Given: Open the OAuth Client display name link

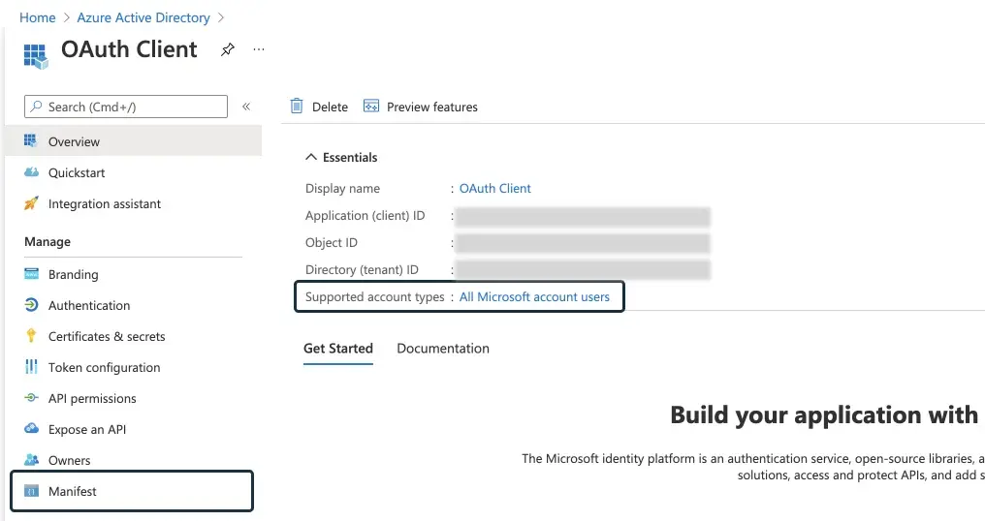Looking at the screenshot, I should (x=495, y=188).
